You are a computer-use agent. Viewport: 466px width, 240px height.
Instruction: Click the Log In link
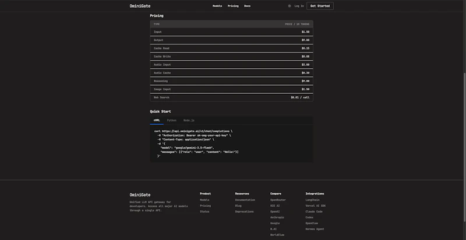tap(299, 6)
